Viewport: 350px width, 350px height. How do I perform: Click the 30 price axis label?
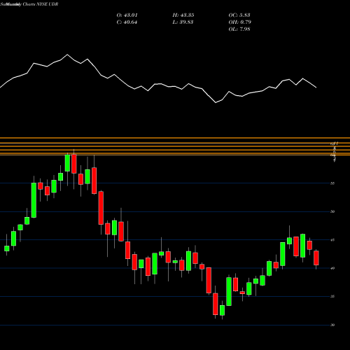332,325
